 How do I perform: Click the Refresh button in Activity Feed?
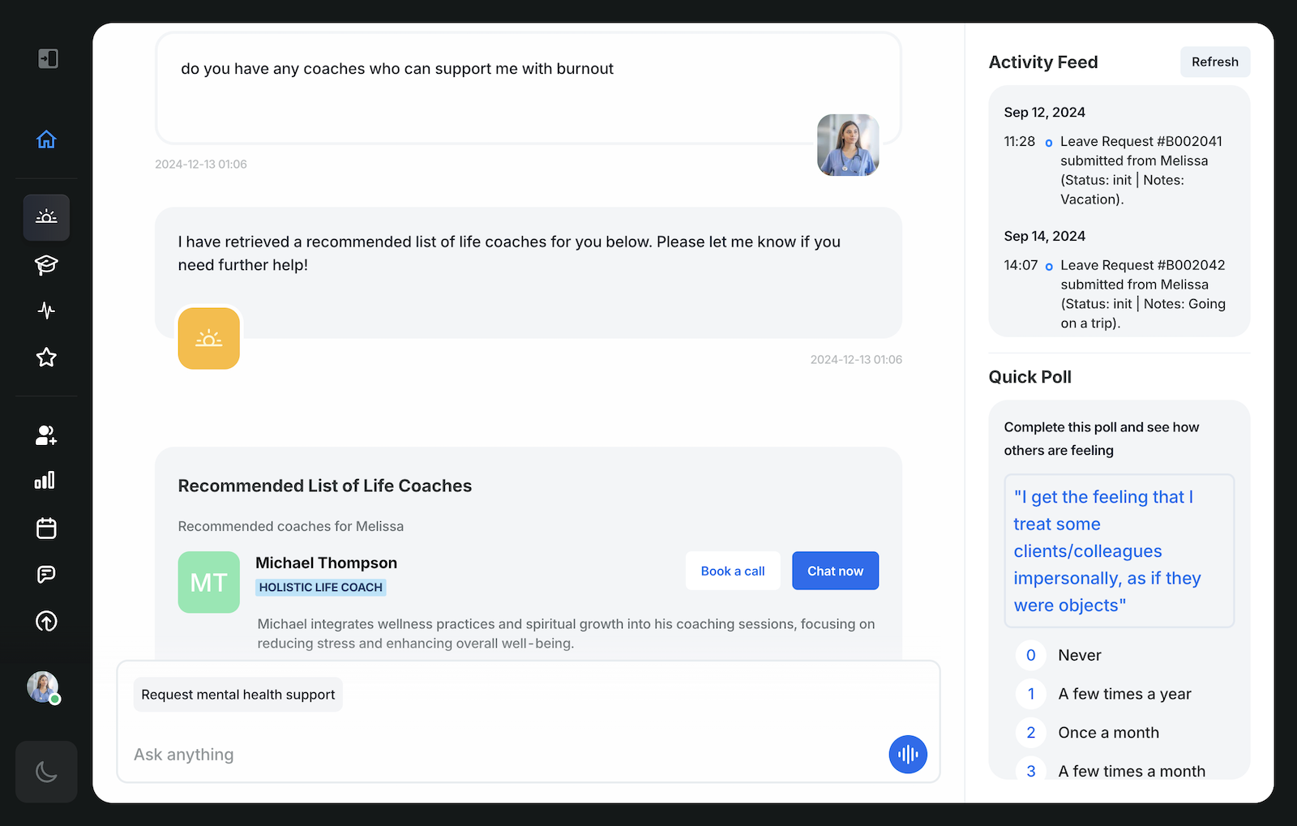click(1214, 62)
